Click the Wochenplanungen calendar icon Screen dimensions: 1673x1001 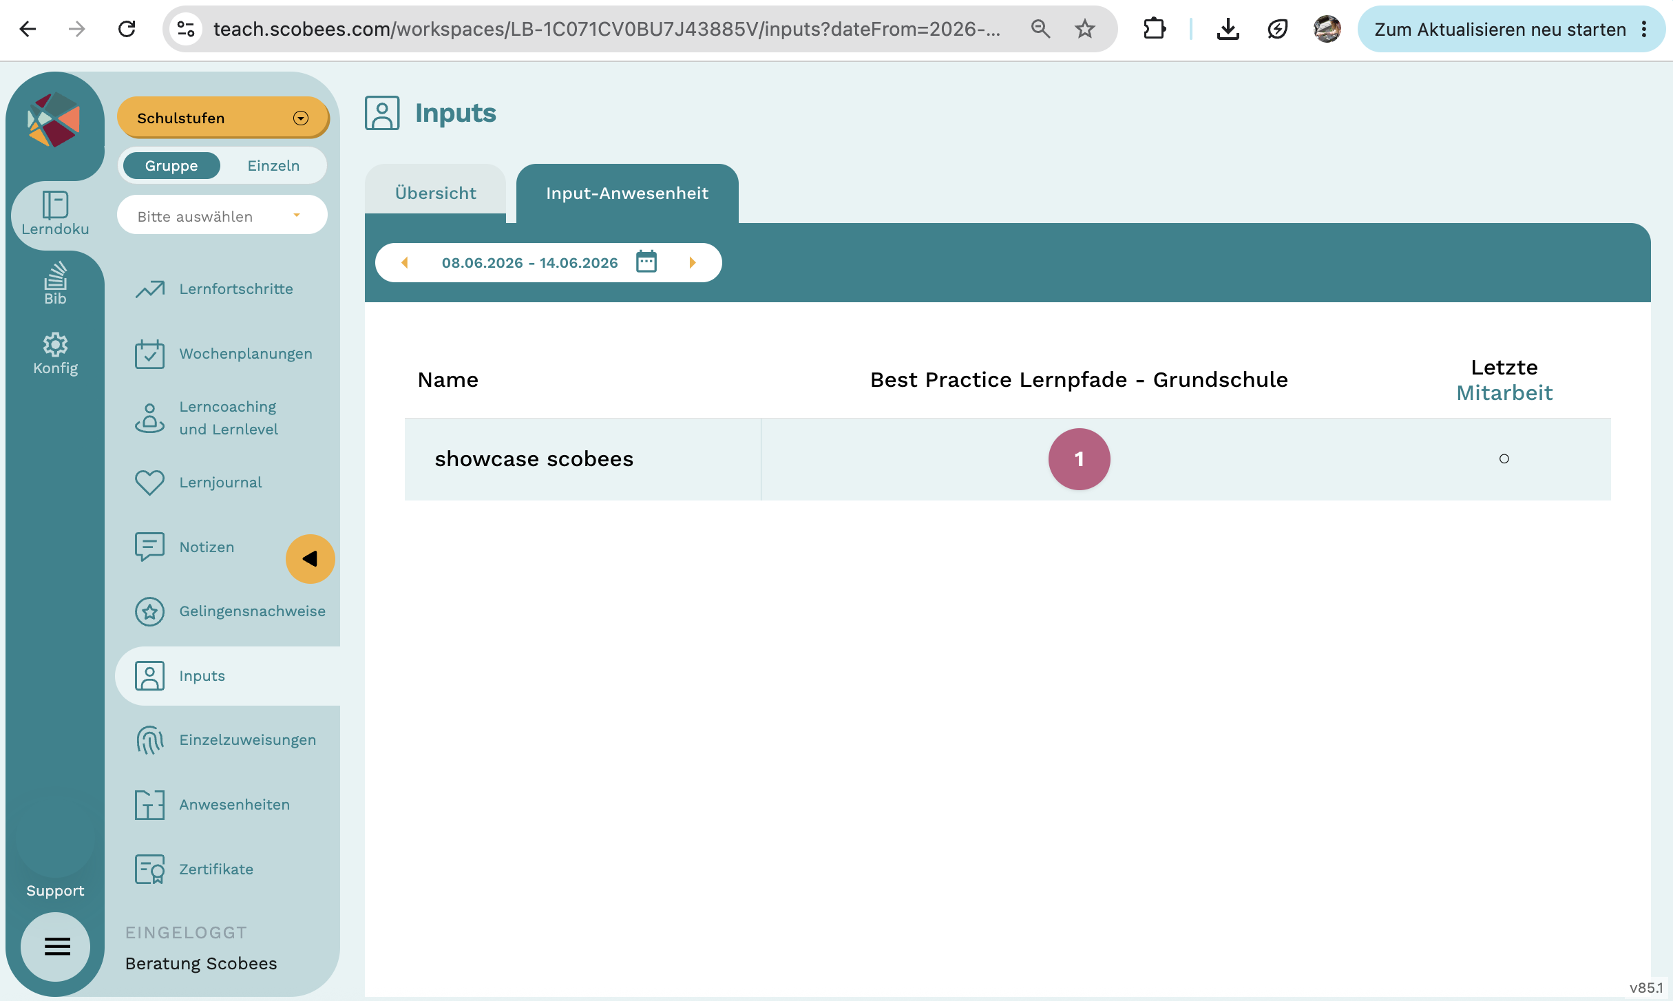coord(149,354)
